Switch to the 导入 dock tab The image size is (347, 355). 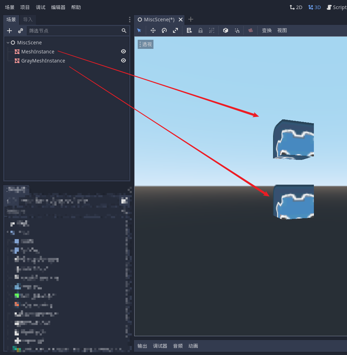(28, 20)
